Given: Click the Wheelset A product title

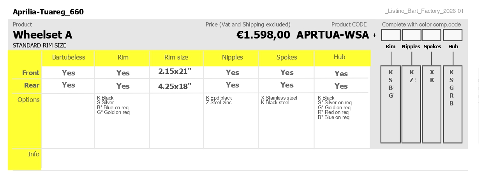Looking at the screenshot, I should tap(42, 35).
